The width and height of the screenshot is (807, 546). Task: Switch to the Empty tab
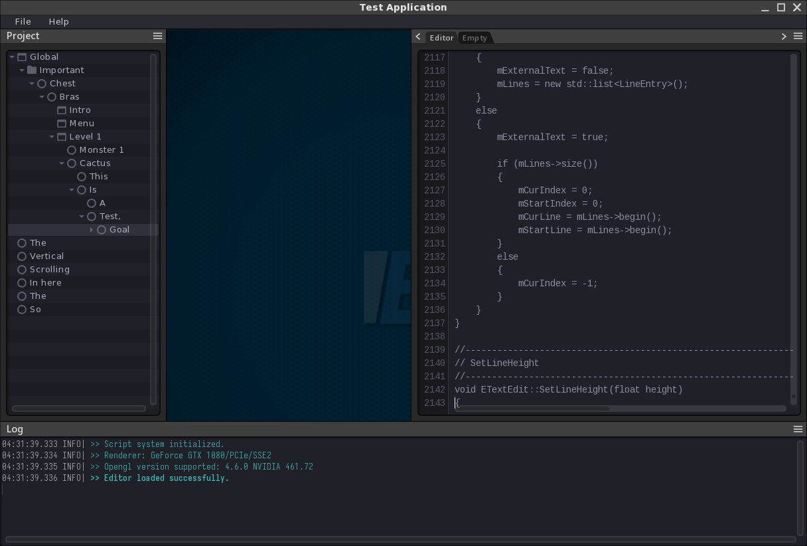(x=475, y=38)
